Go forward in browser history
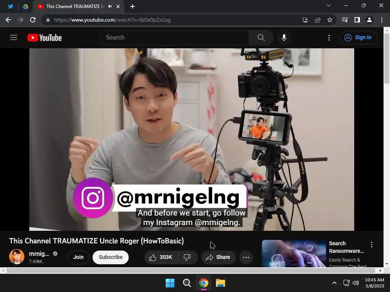390x292 pixels. coord(21,20)
